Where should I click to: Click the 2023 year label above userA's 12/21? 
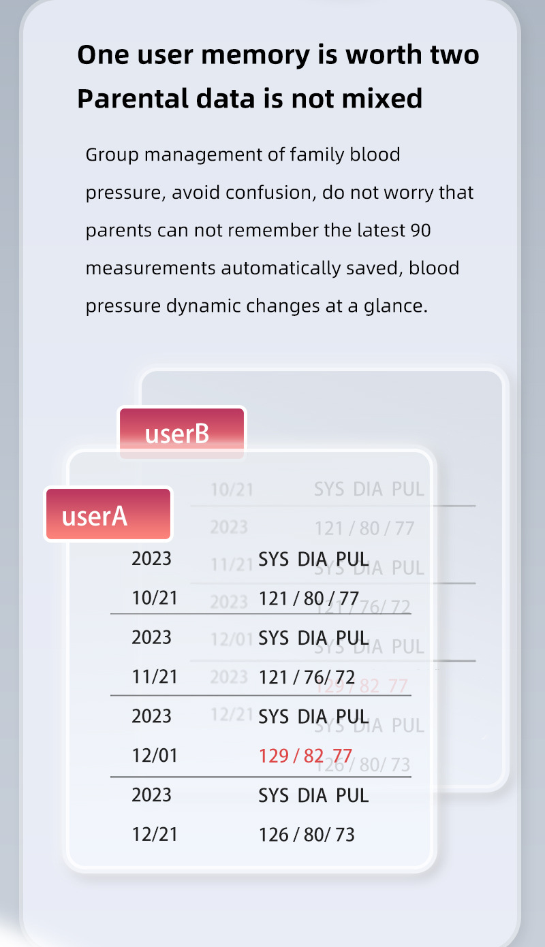151,795
